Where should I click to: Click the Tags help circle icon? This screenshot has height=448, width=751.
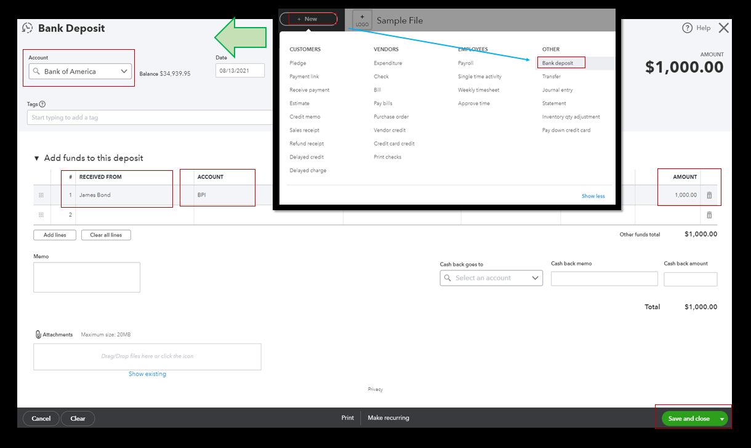(41, 103)
